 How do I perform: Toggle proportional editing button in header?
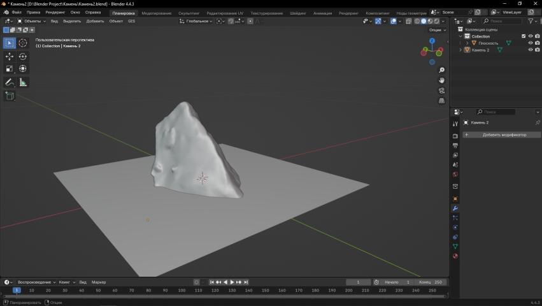(250, 21)
